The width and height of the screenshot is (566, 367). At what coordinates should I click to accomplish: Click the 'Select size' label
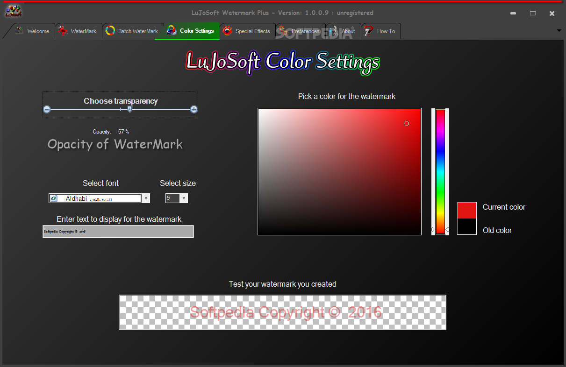178,183
